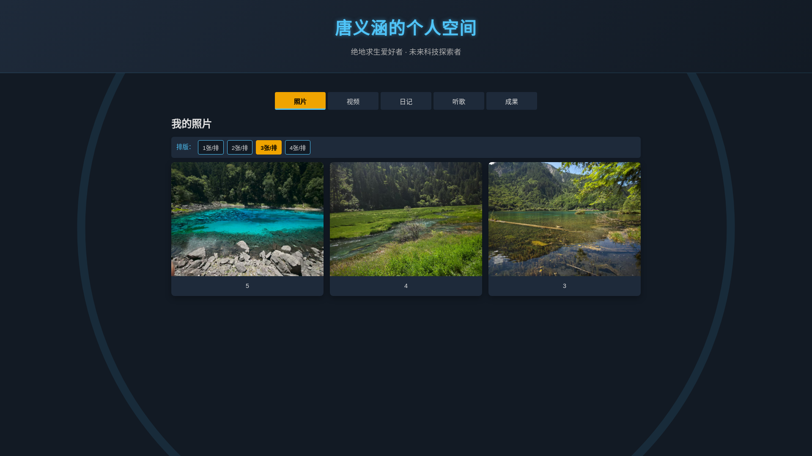
Task: Click the 排版: label
Action: click(x=184, y=147)
